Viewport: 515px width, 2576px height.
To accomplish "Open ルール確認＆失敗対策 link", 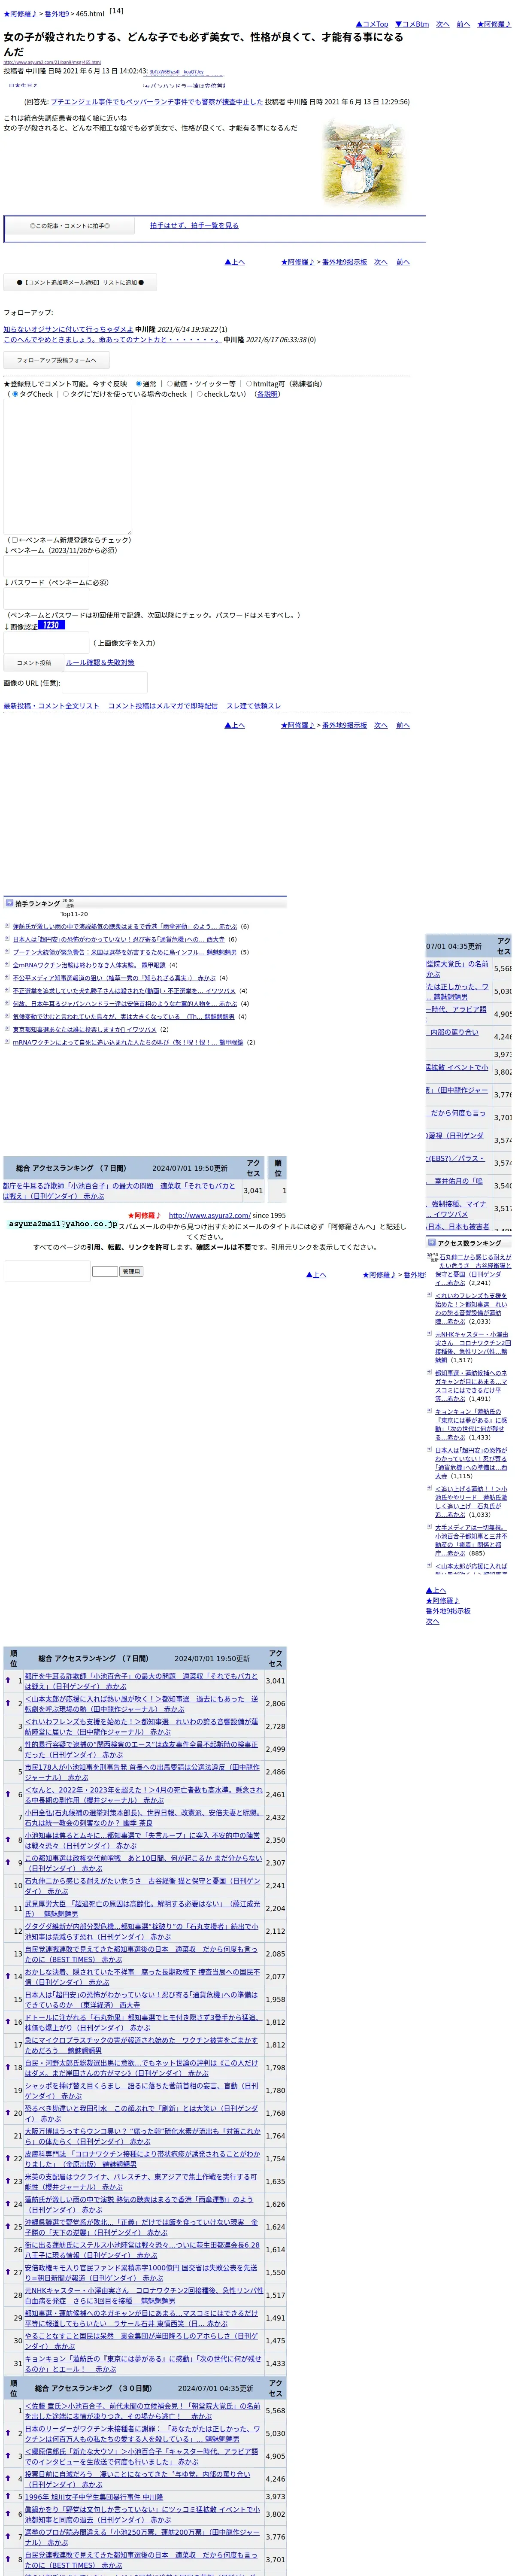I will 100,662.
